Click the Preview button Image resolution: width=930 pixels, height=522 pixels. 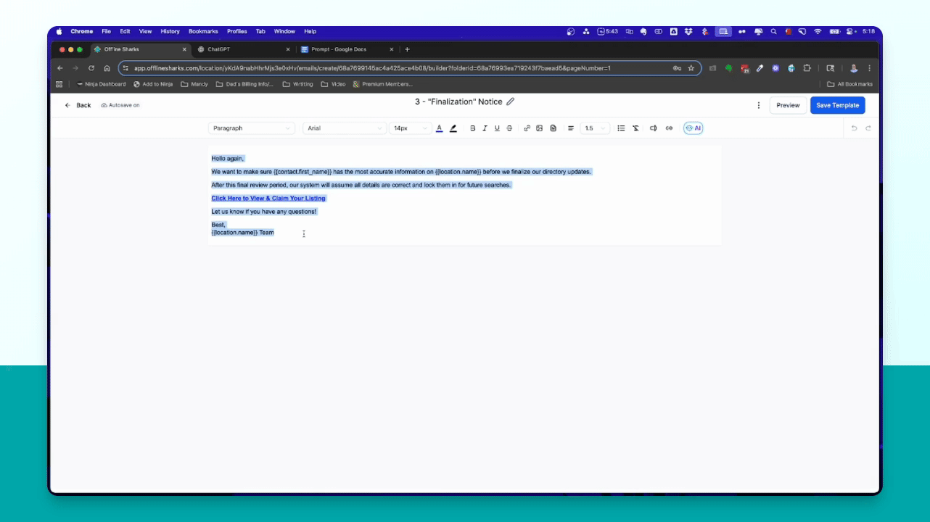788,105
